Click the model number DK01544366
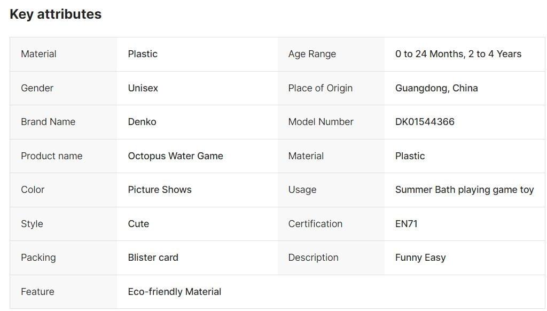The width and height of the screenshot is (547, 311). pyautogui.click(x=425, y=122)
